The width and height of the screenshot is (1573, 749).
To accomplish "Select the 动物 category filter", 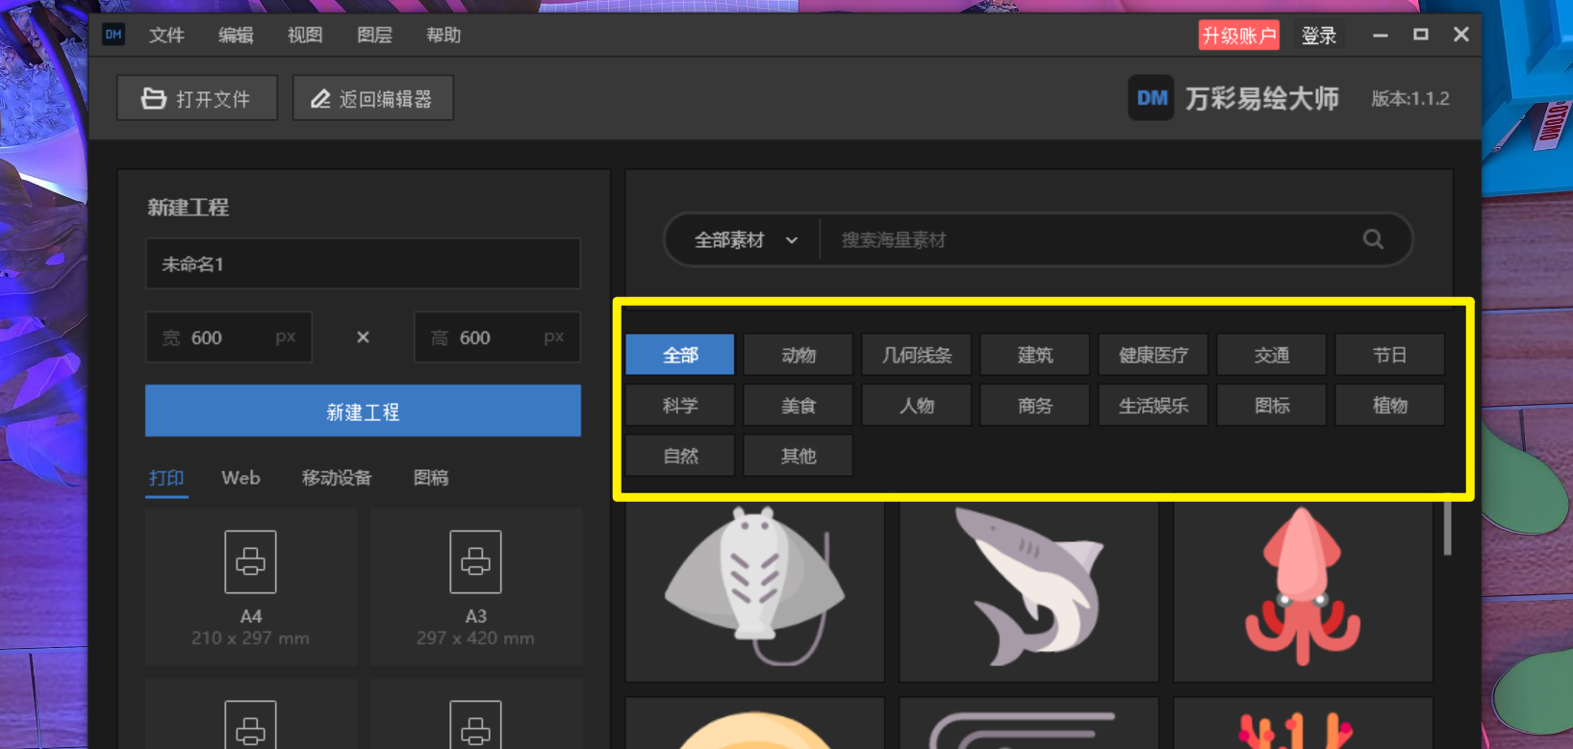I will [x=799, y=355].
